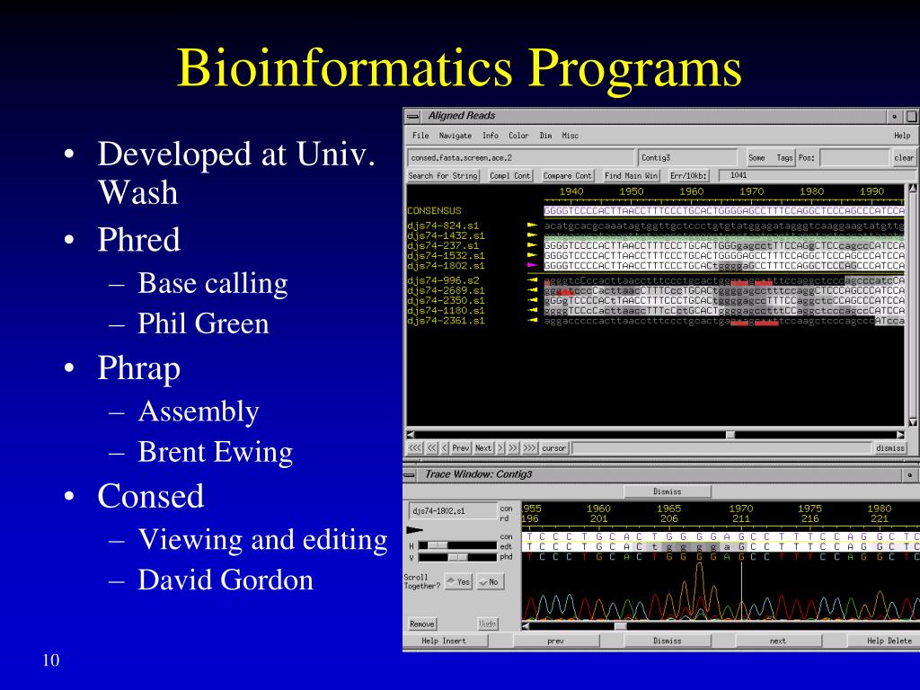Select the CONSENSUS row label
Viewport: 920px width, 690px height.
tap(434, 210)
